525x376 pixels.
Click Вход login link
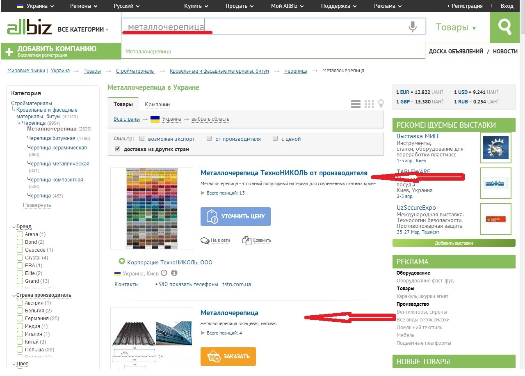coord(507,6)
